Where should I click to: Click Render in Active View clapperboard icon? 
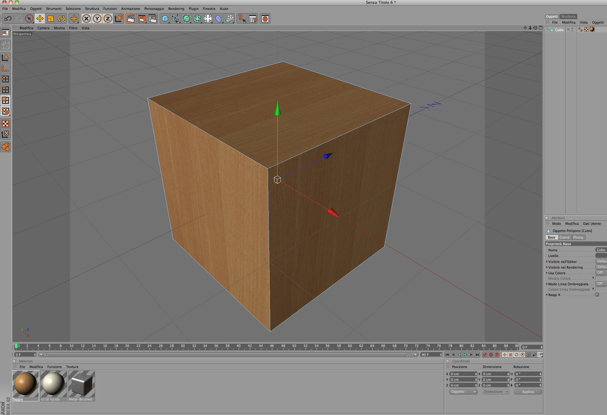click(131, 19)
